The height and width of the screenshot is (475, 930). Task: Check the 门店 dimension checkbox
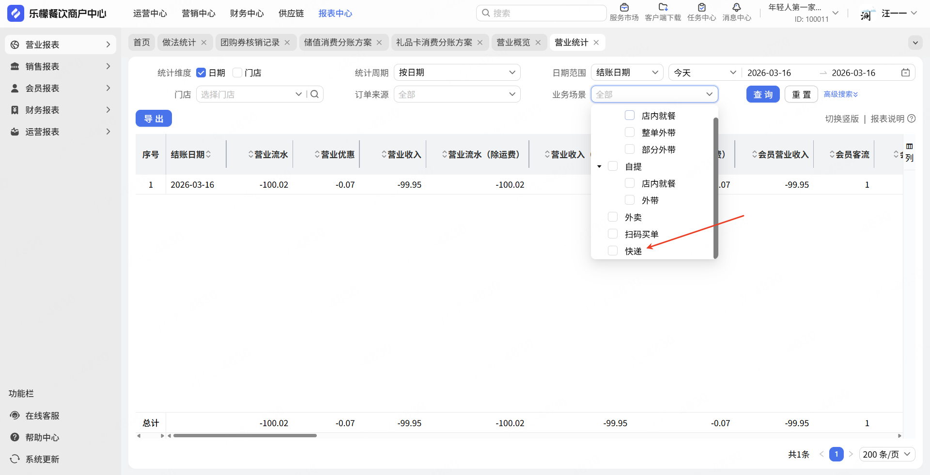coord(237,73)
